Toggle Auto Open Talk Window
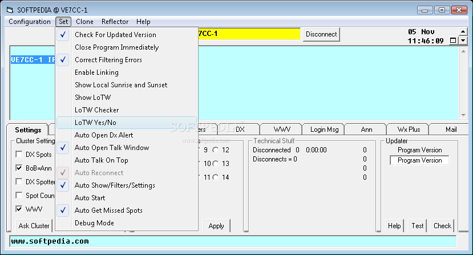 click(127, 148)
